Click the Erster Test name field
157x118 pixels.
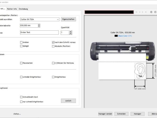[x=39, y=33]
